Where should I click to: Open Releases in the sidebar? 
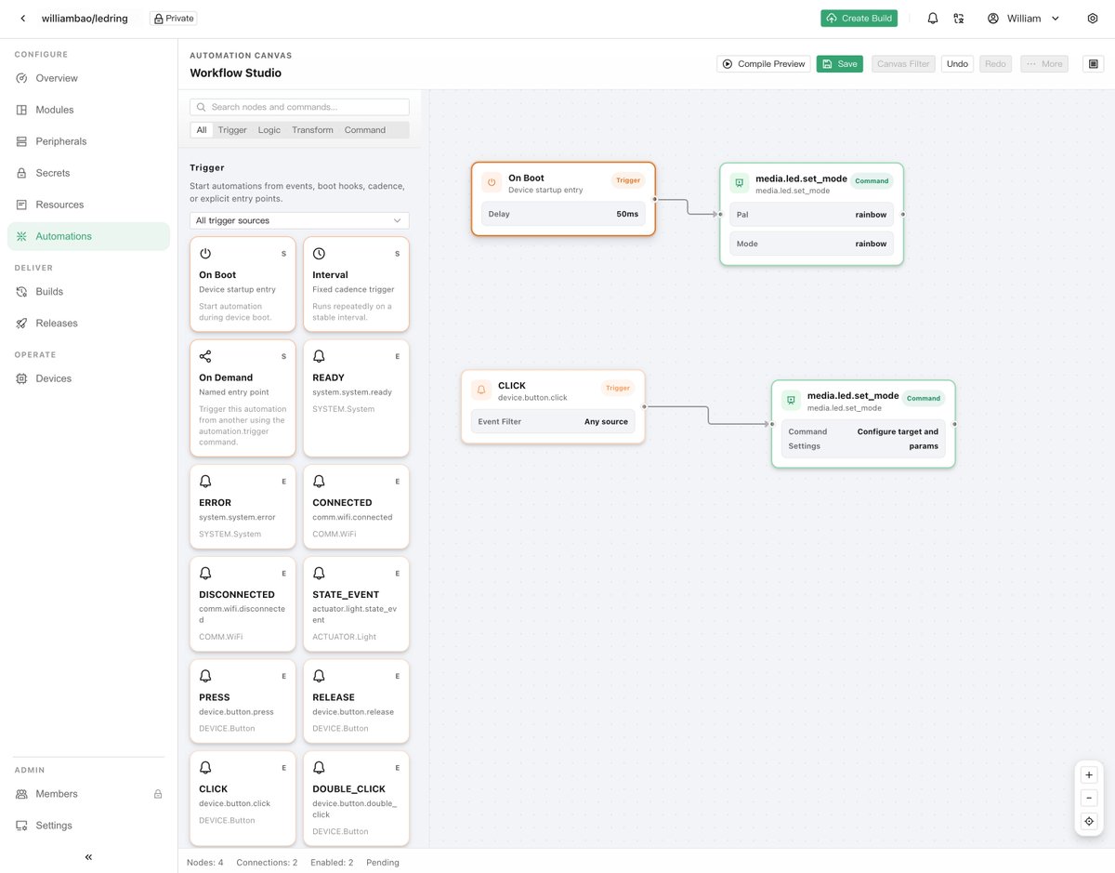click(88, 324)
